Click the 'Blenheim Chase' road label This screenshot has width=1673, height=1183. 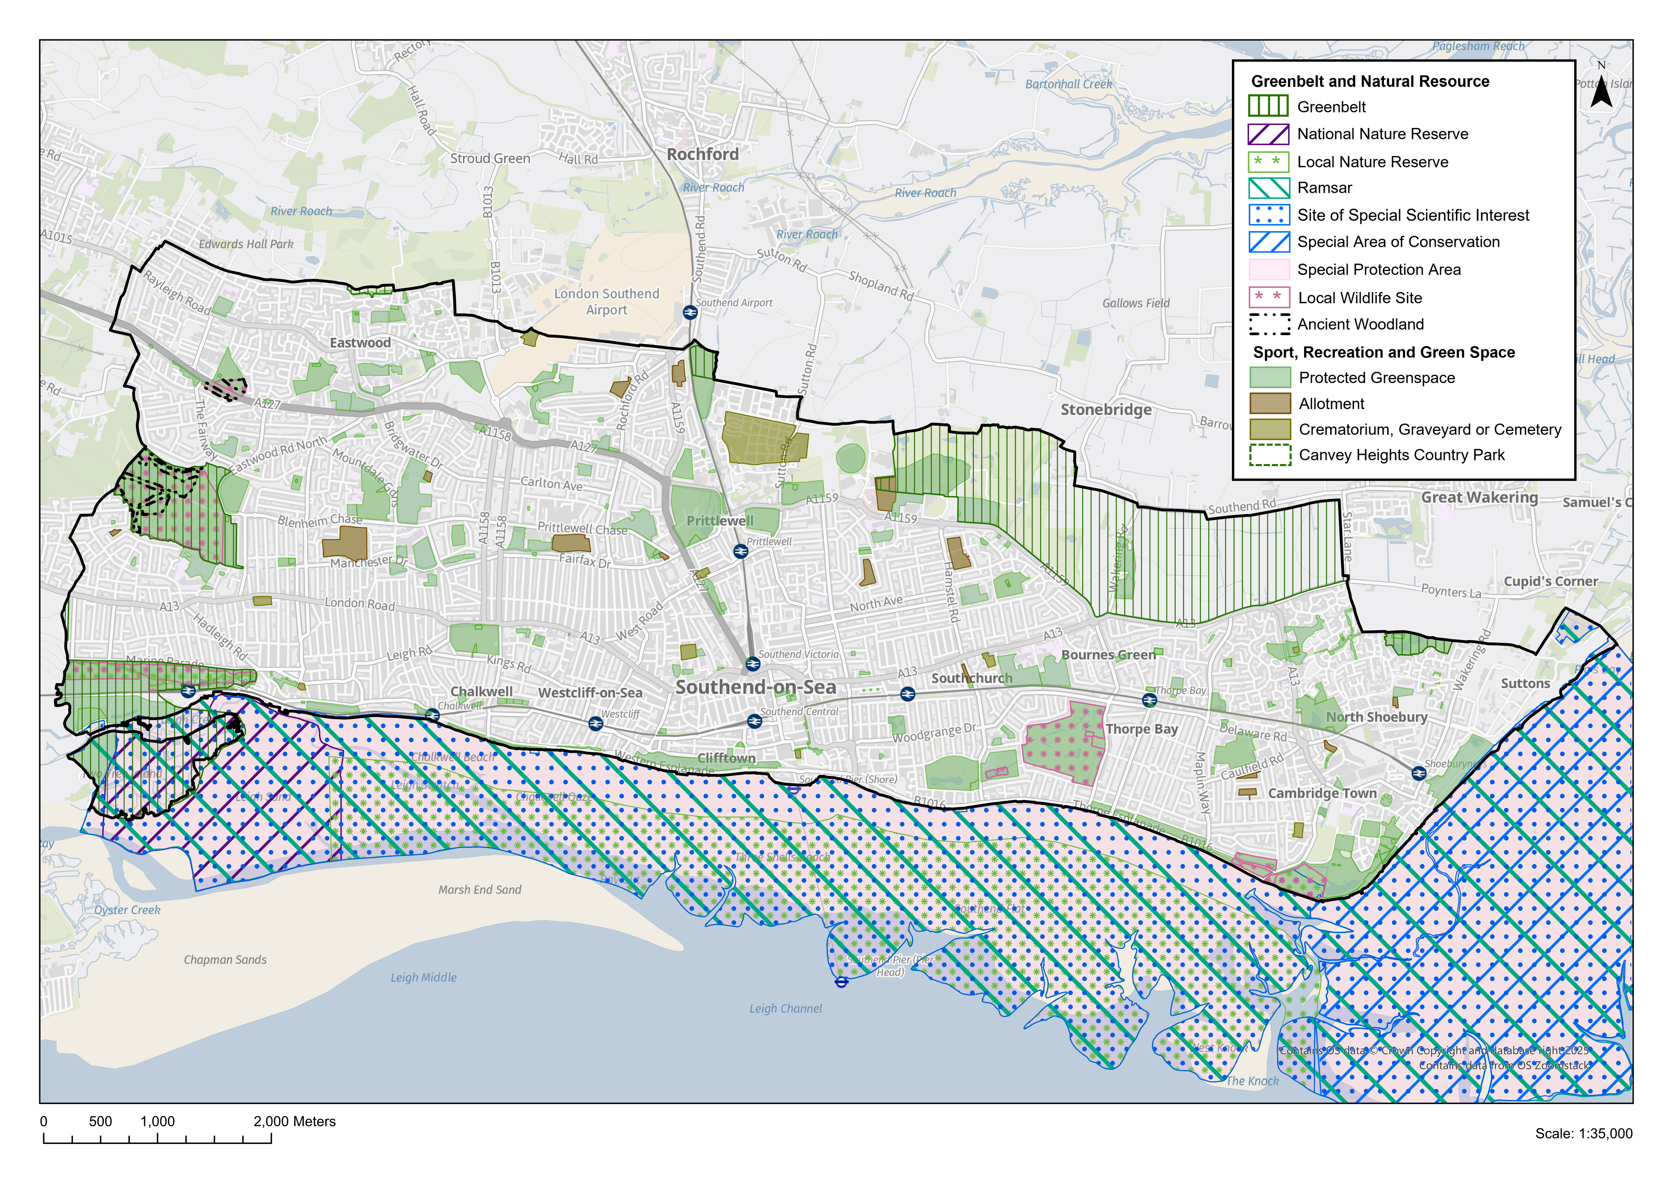[x=320, y=520]
